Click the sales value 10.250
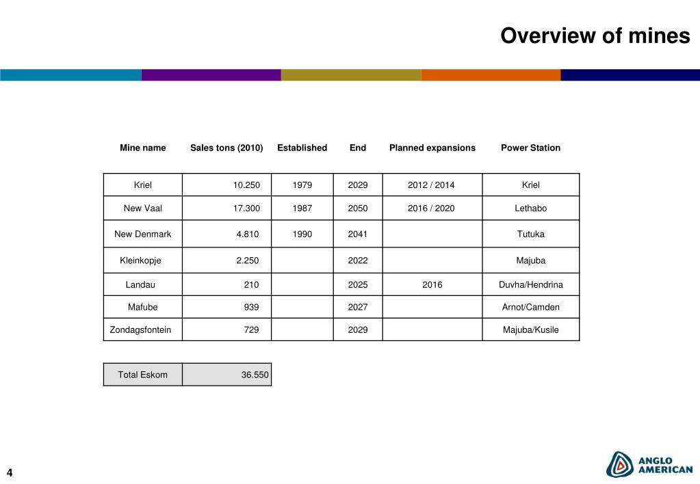This screenshot has height=484, width=700. click(246, 185)
